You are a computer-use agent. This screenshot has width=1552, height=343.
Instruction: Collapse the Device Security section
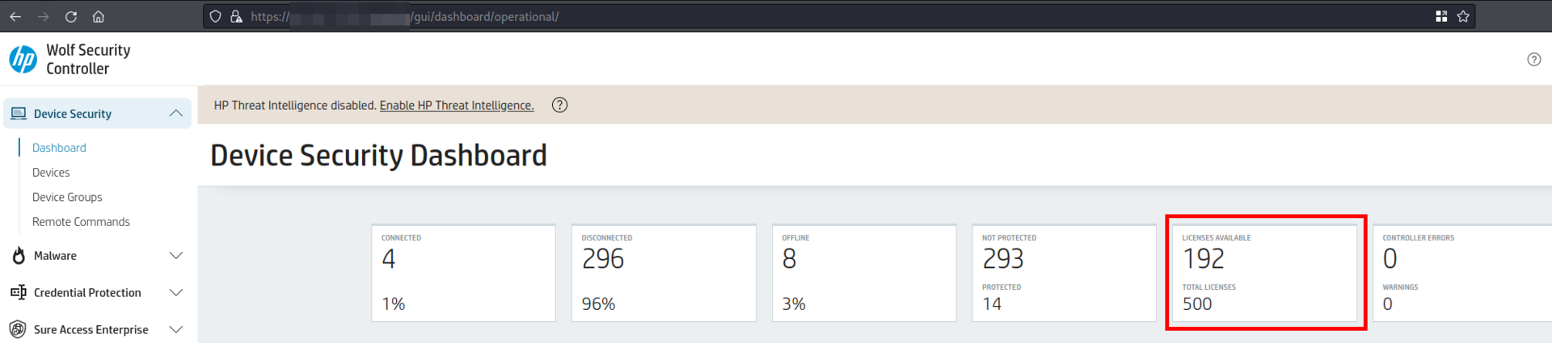(175, 114)
